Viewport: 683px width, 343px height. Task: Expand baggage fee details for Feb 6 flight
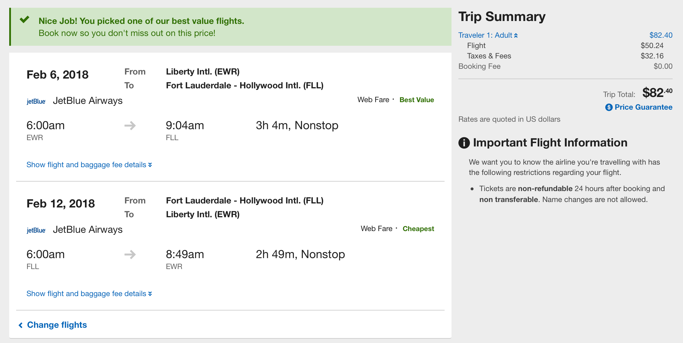pos(89,165)
